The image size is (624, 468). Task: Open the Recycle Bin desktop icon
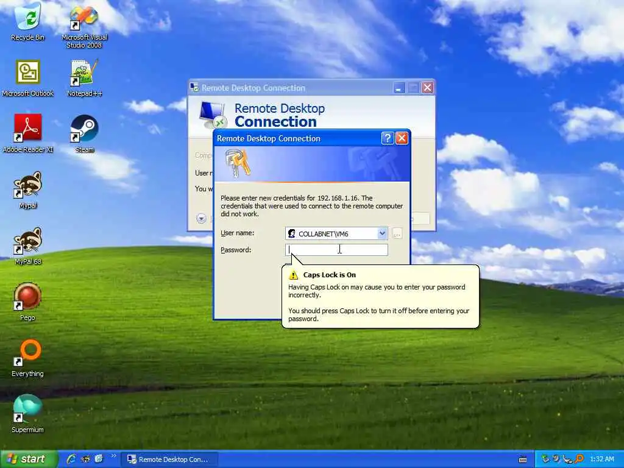coord(28,21)
